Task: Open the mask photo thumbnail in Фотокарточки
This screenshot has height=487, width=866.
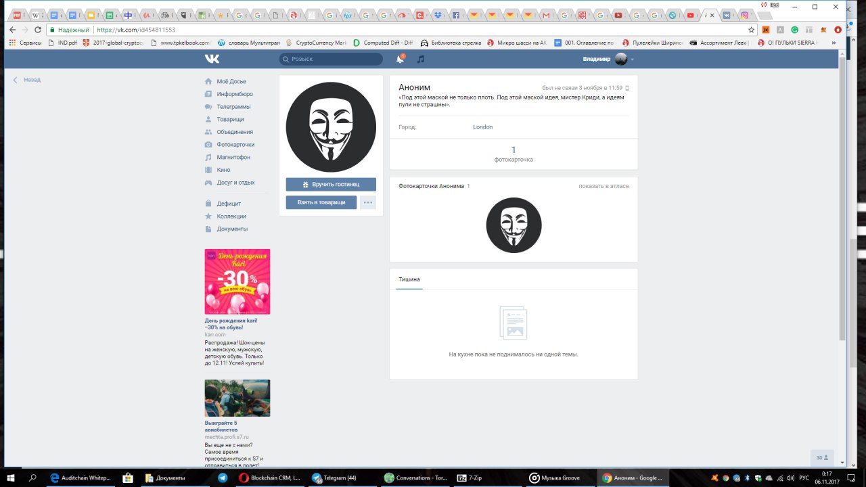Action: (x=514, y=225)
